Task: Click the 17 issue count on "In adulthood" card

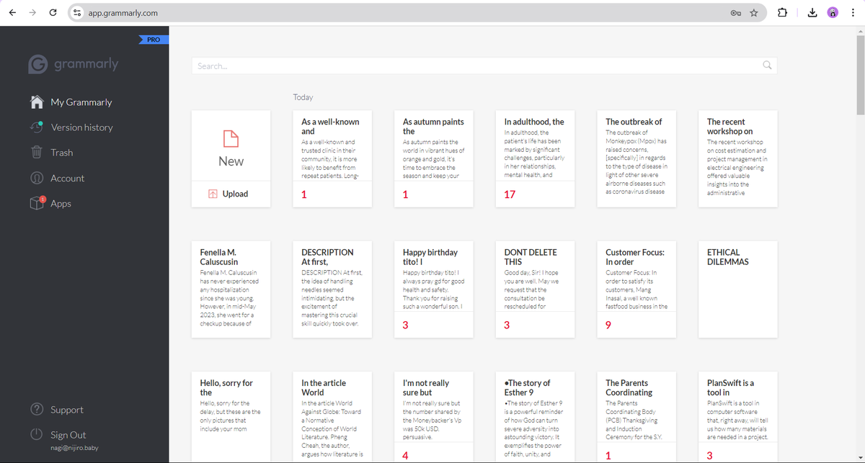Action: click(510, 194)
